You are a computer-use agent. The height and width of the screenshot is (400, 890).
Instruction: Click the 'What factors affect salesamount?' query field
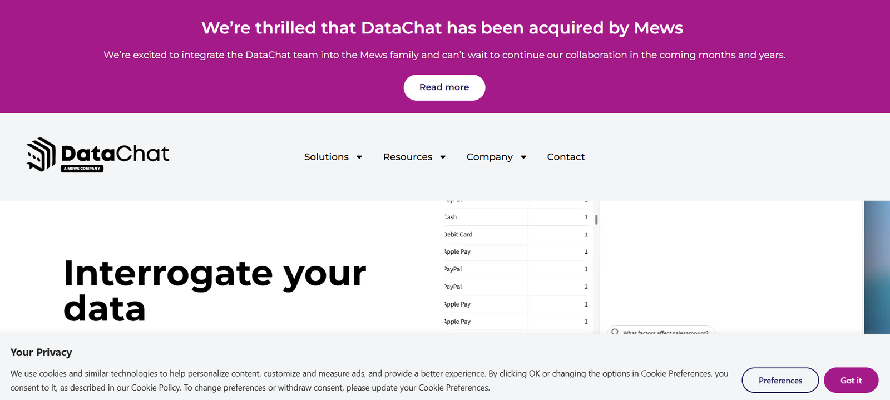coord(665,332)
